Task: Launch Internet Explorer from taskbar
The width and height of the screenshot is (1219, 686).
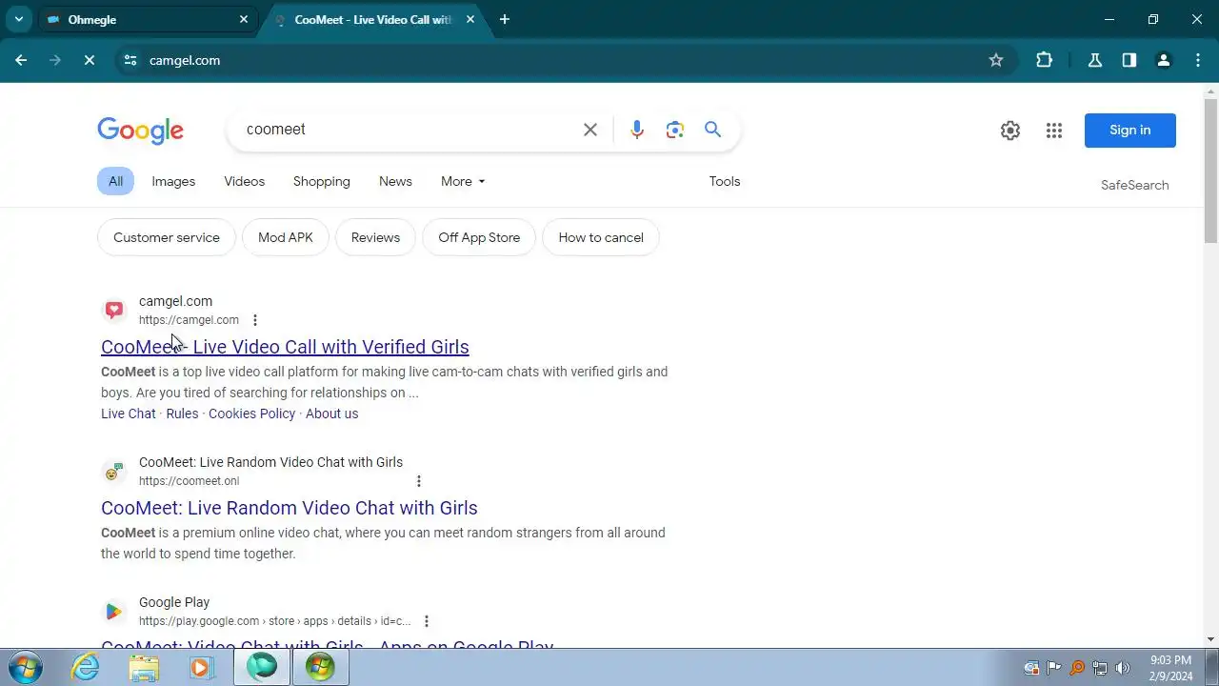Action: 86,667
